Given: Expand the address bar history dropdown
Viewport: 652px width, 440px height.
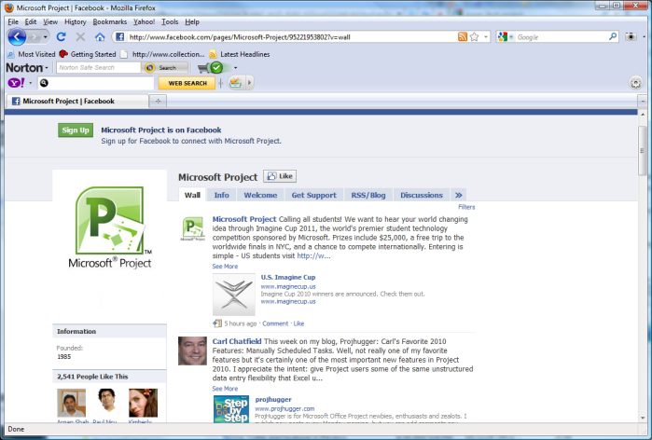Looking at the screenshot, I should click(486, 37).
